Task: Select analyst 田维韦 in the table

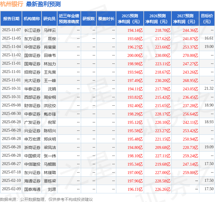Action: click(50, 55)
